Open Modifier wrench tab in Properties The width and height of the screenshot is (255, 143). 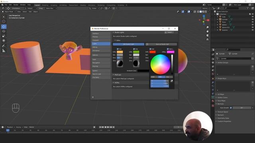(x=213, y=82)
